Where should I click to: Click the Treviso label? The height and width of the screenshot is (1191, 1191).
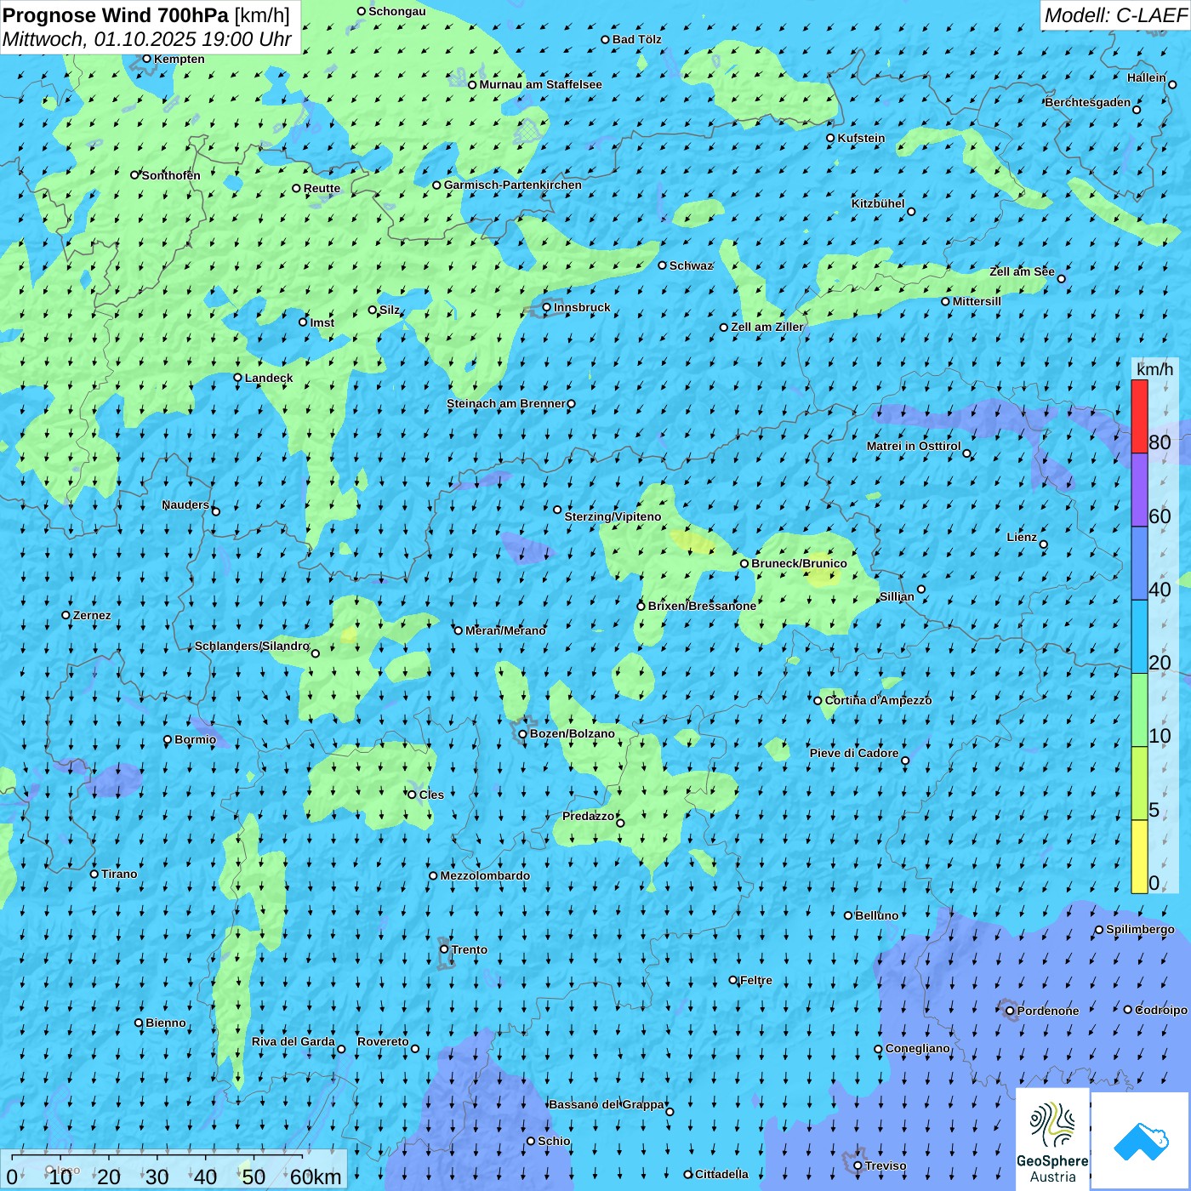[886, 1165]
